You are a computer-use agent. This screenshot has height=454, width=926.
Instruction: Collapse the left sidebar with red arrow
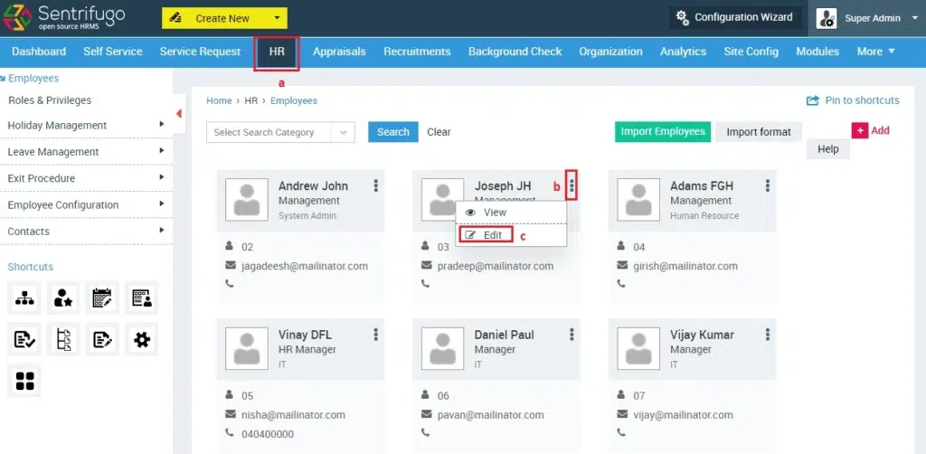pyautogui.click(x=178, y=113)
